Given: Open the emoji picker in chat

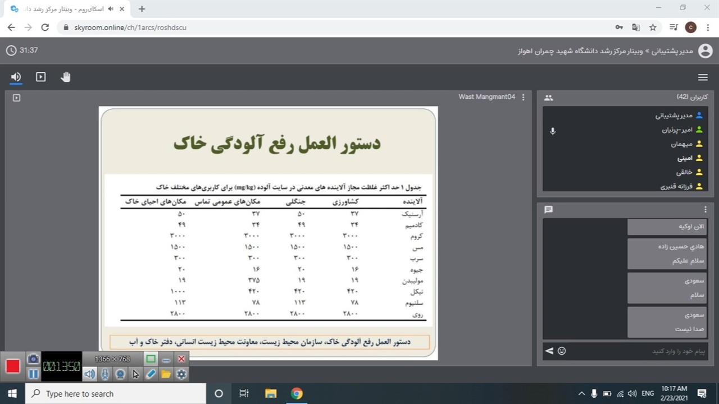Looking at the screenshot, I should [x=562, y=351].
